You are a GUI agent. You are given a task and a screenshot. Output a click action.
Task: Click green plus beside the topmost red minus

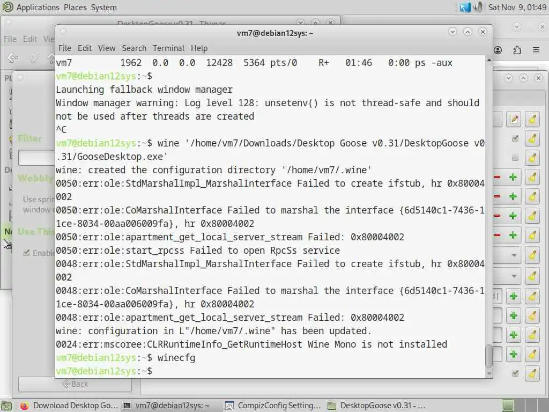[x=513, y=177]
